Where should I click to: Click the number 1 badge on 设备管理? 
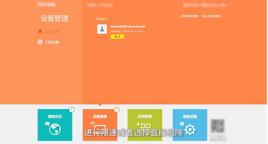117,110
